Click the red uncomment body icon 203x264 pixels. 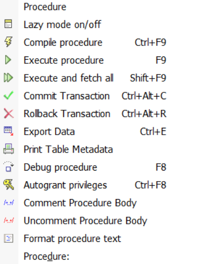pyautogui.click(x=9, y=220)
